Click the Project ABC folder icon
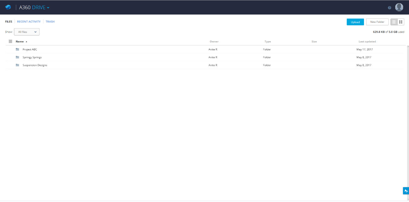This screenshot has height=202, width=409. [17, 49]
